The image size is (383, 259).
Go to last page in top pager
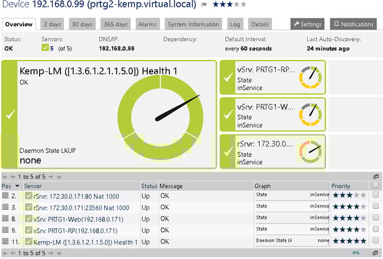[x=59, y=176]
